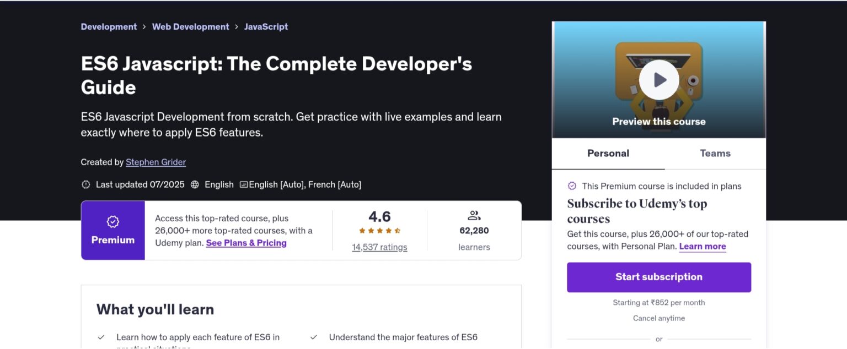Viewport: 847px width, 349px height.
Task: Click the checkmark circle beside Premium course text
Action: (x=572, y=186)
